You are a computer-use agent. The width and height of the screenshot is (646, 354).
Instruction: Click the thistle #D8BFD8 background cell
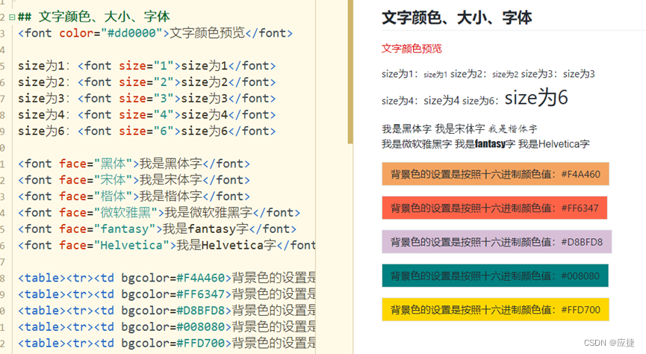[497, 241]
